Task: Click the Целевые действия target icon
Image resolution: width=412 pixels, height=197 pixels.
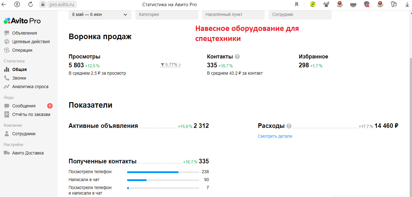Action: 6,42
